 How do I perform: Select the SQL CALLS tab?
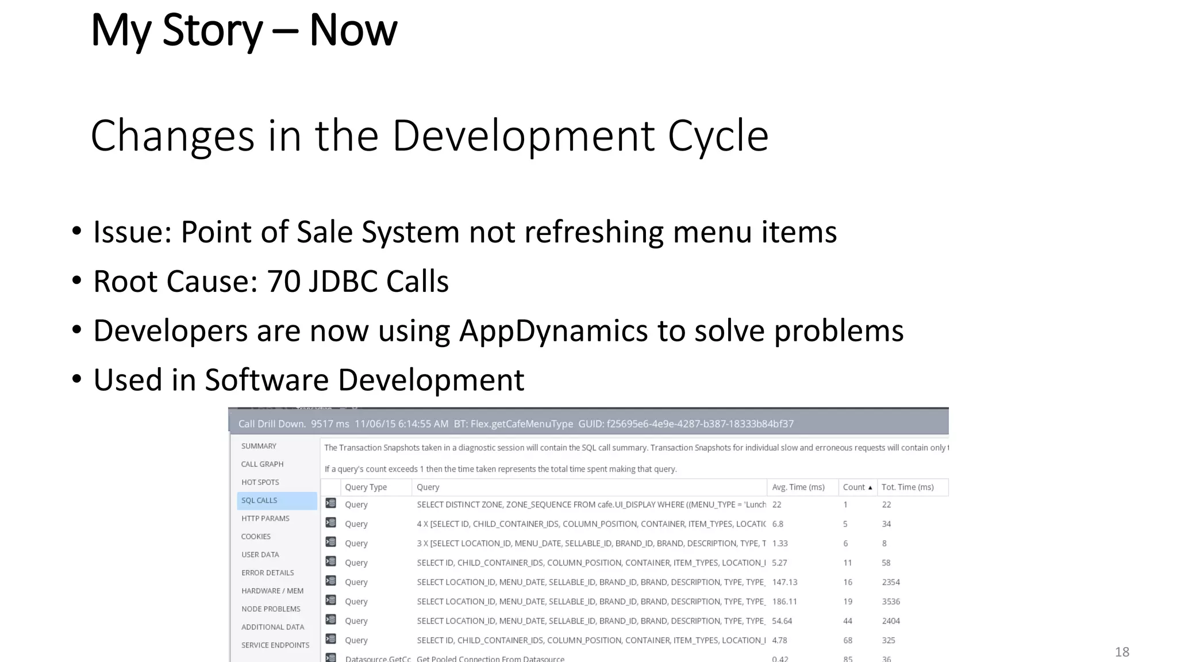(277, 501)
